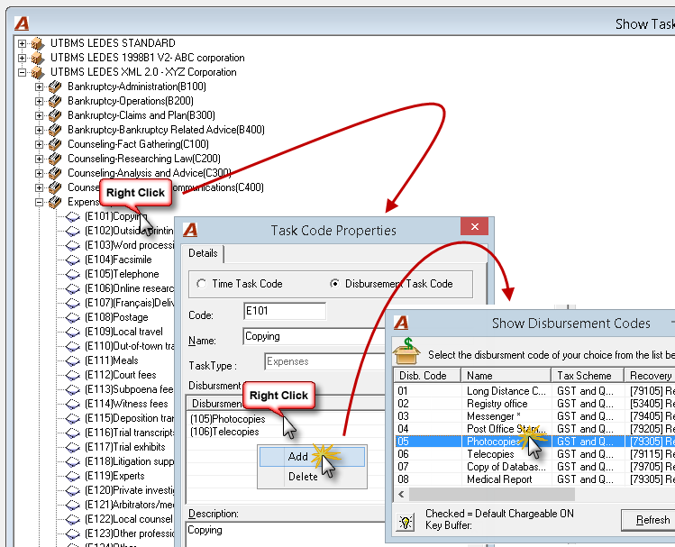Expand the Counseling communications(C400) node
Screen dimensions: 675x547
(39, 187)
